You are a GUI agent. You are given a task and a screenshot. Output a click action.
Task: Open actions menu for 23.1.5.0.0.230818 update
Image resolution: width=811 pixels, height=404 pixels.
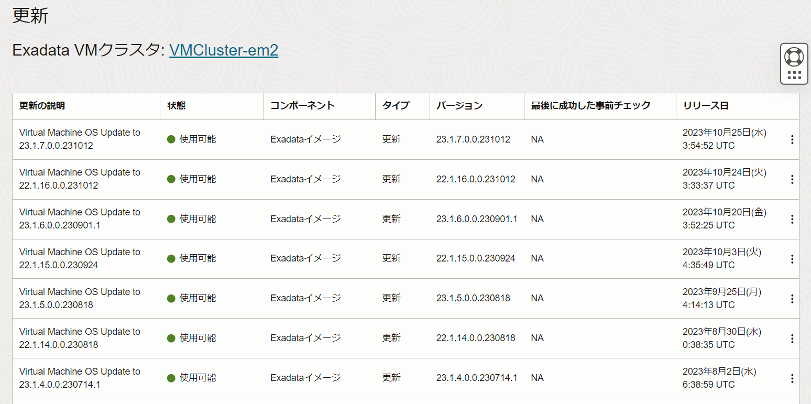pyautogui.click(x=792, y=299)
